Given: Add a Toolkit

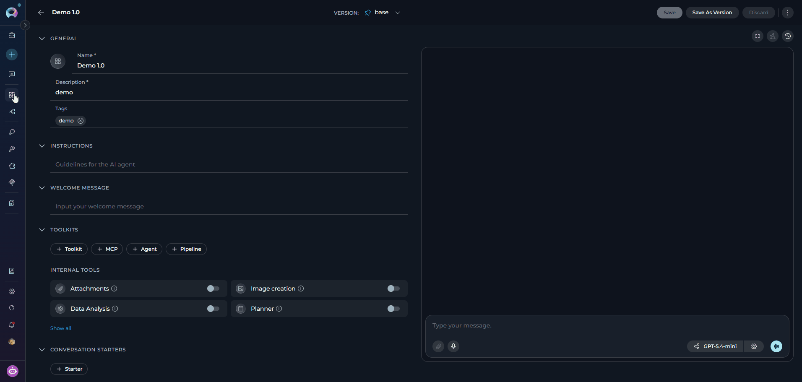Looking at the screenshot, I should click(69, 249).
